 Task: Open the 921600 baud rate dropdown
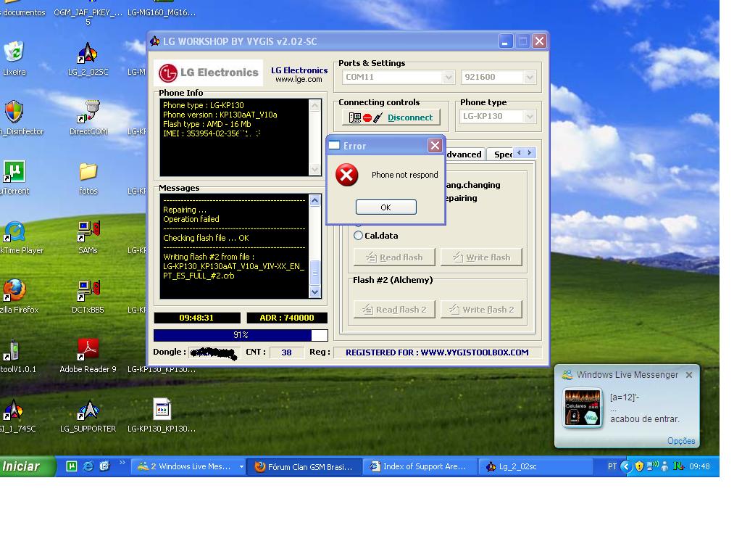[530, 77]
